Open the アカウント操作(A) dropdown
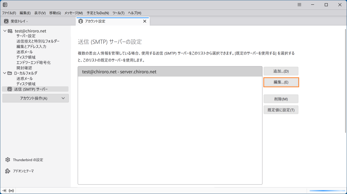This screenshot has height=194, width=347. tap(35, 98)
